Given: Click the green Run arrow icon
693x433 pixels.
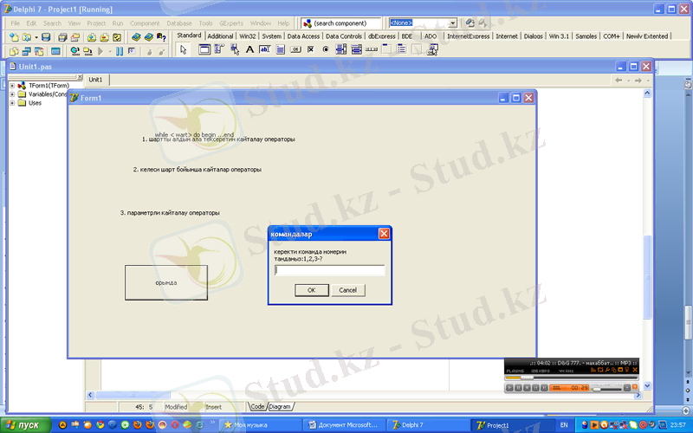Looking at the screenshot, I should 100,51.
